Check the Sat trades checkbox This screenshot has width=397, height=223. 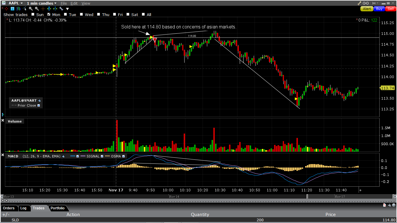128,14
